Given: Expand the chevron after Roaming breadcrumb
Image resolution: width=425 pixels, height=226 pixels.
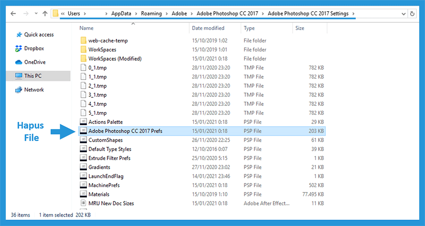Looking at the screenshot, I should tap(167, 13).
